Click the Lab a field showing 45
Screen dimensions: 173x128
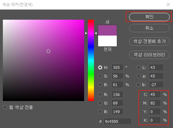(156, 76)
